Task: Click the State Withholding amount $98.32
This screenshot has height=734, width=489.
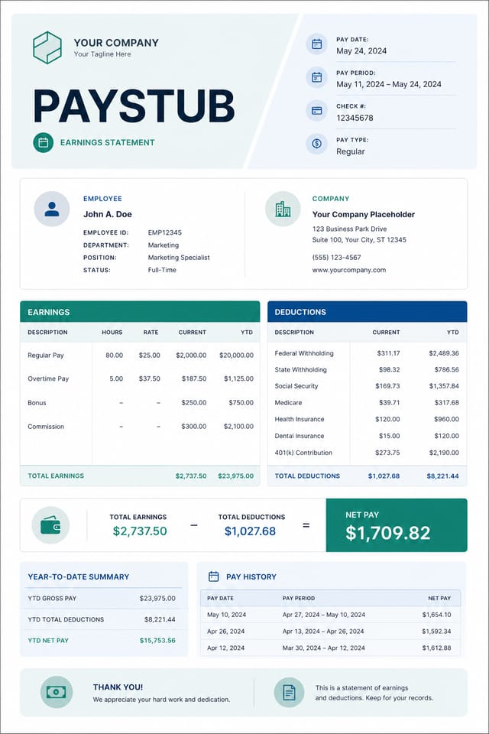Action: tap(390, 370)
